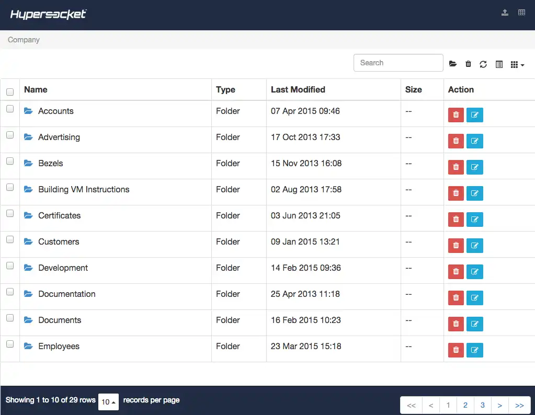Image resolution: width=535 pixels, height=415 pixels.
Task: Open the Development folder
Action: point(63,268)
